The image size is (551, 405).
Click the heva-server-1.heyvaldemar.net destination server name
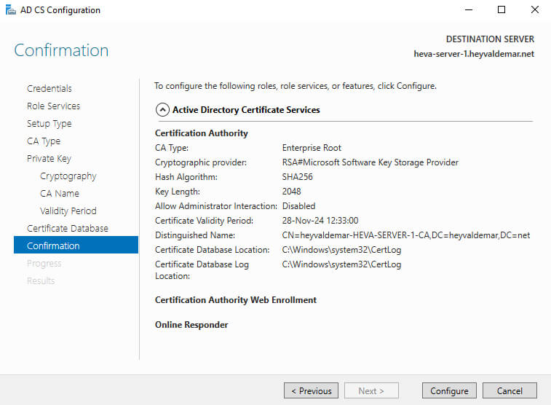click(x=474, y=54)
